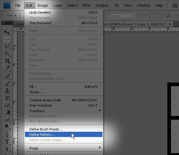This screenshot has width=179, height=155.
Task: Click the ruler origin corner box
Action: 15,29
